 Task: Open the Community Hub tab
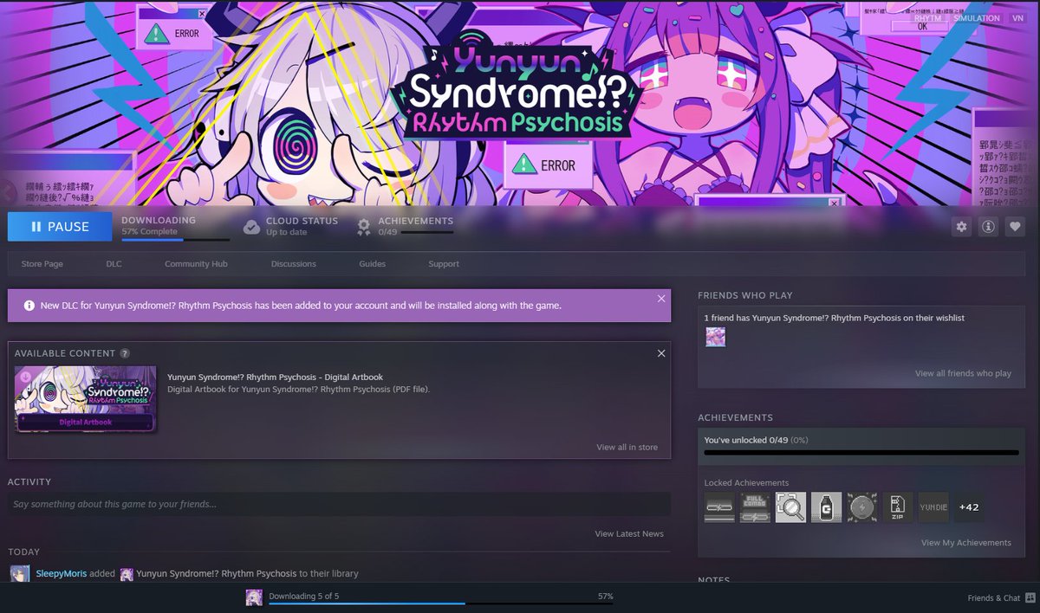point(196,264)
